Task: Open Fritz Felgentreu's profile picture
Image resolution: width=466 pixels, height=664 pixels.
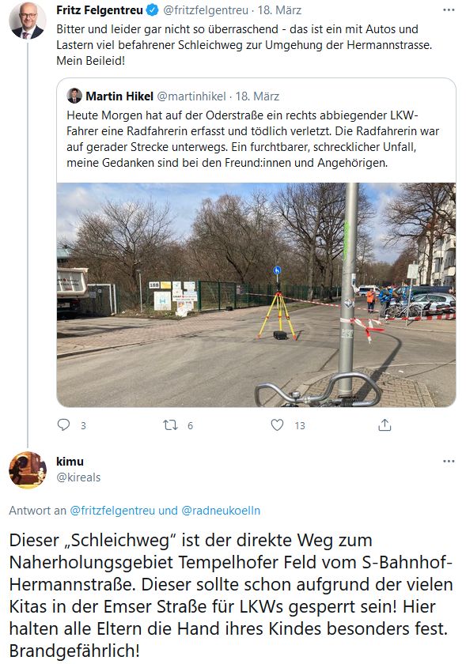Action: click(27, 21)
